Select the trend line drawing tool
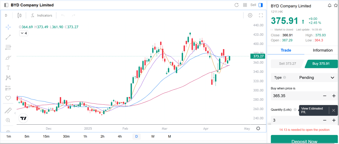Viewport: 339px width, 144px height. pos(8,37)
